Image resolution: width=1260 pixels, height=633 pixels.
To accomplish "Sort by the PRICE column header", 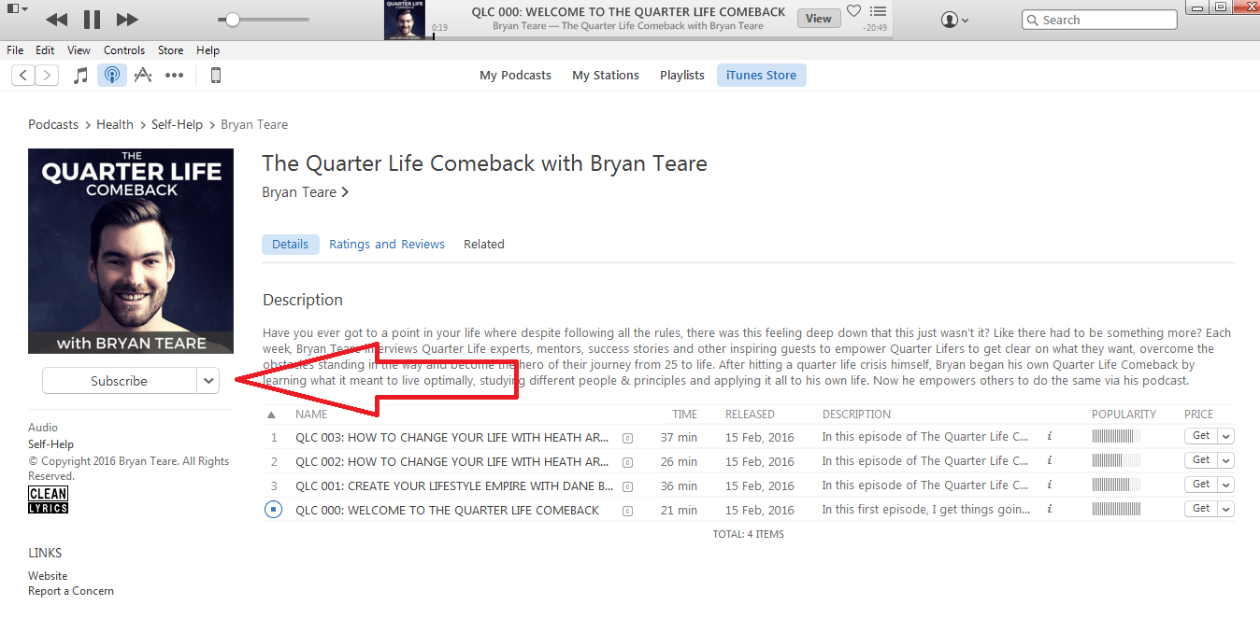I will pos(1198,415).
